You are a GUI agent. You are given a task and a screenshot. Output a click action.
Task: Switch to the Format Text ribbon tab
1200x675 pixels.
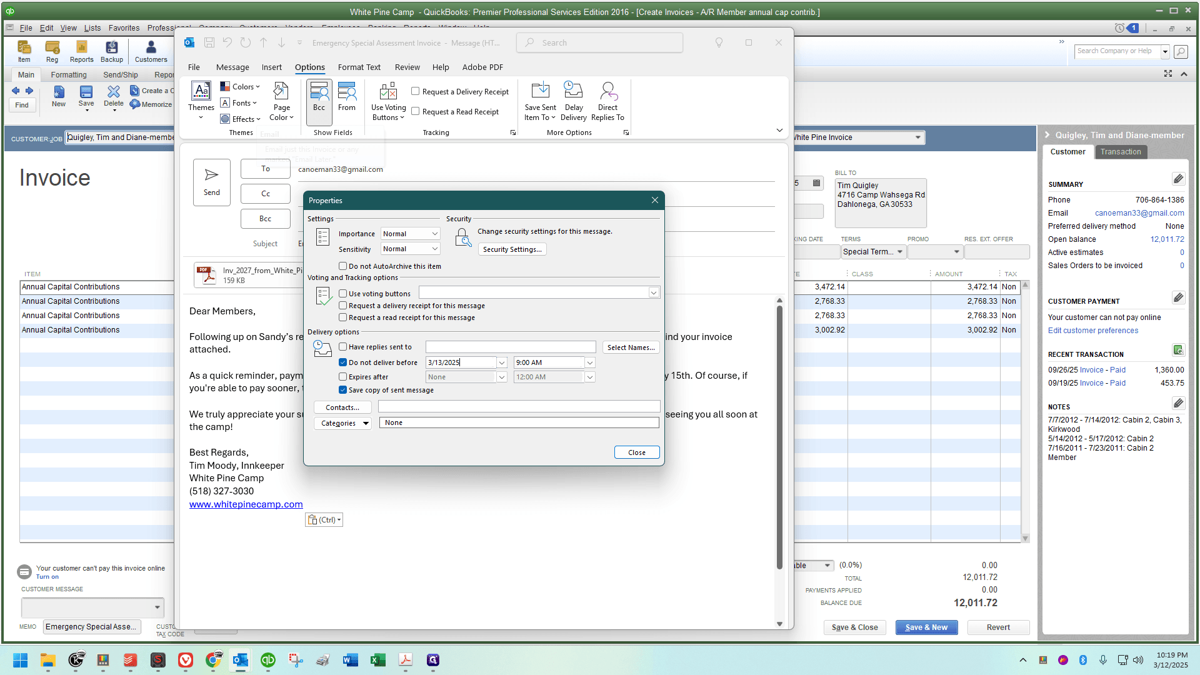pyautogui.click(x=359, y=67)
